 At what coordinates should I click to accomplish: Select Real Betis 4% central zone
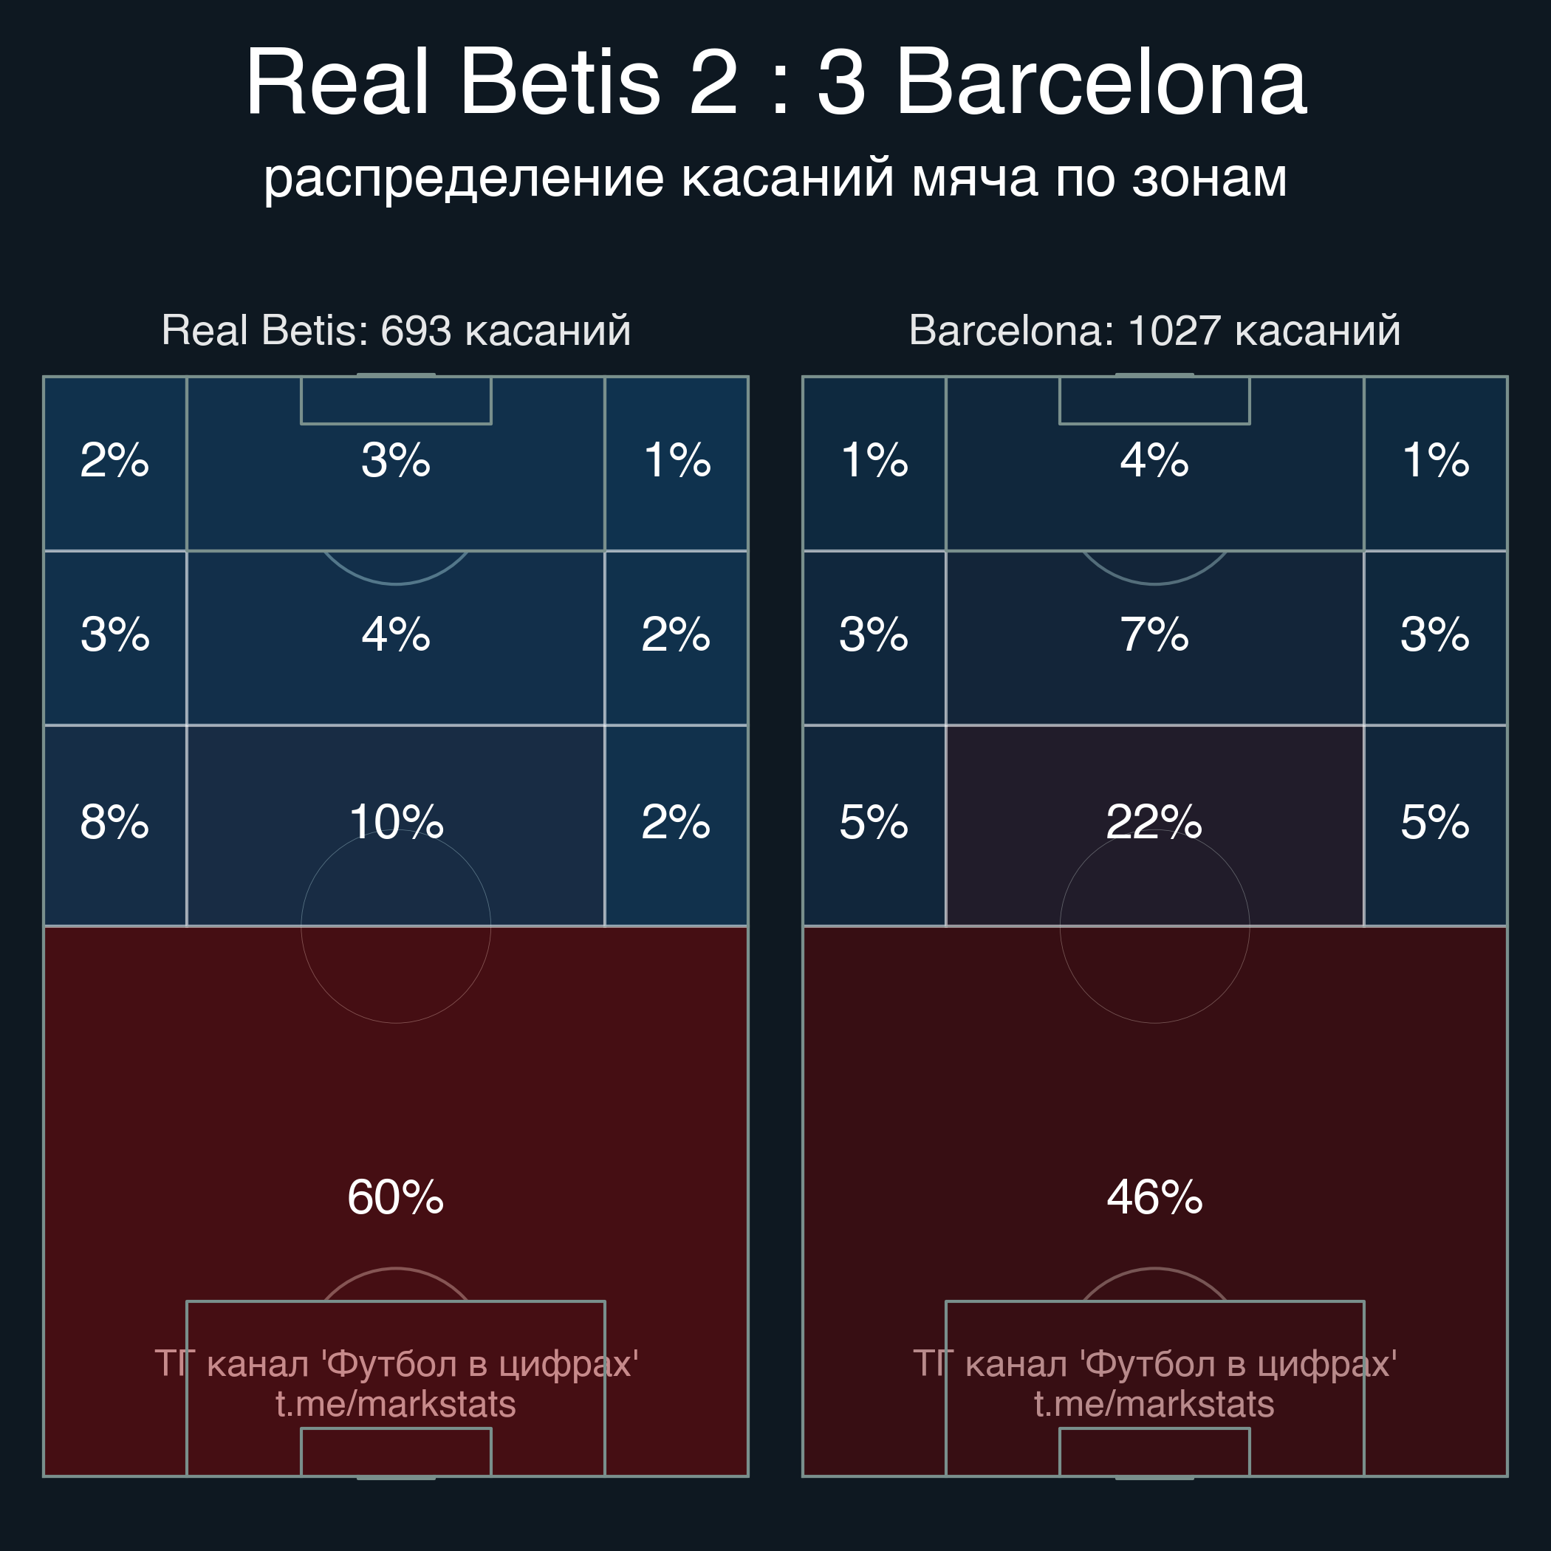coord(395,634)
